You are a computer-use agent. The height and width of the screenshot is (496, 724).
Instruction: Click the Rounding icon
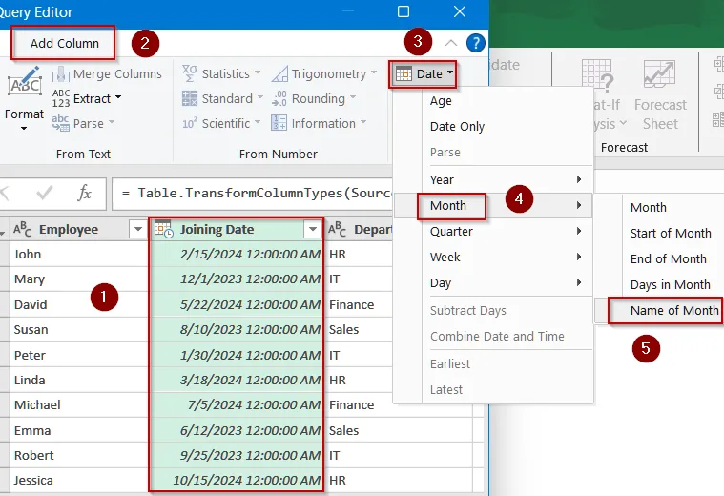click(x=279, y=99)
